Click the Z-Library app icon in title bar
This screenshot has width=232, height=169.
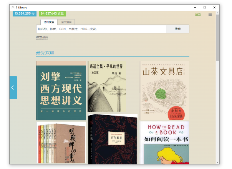[x=13, y=7]
